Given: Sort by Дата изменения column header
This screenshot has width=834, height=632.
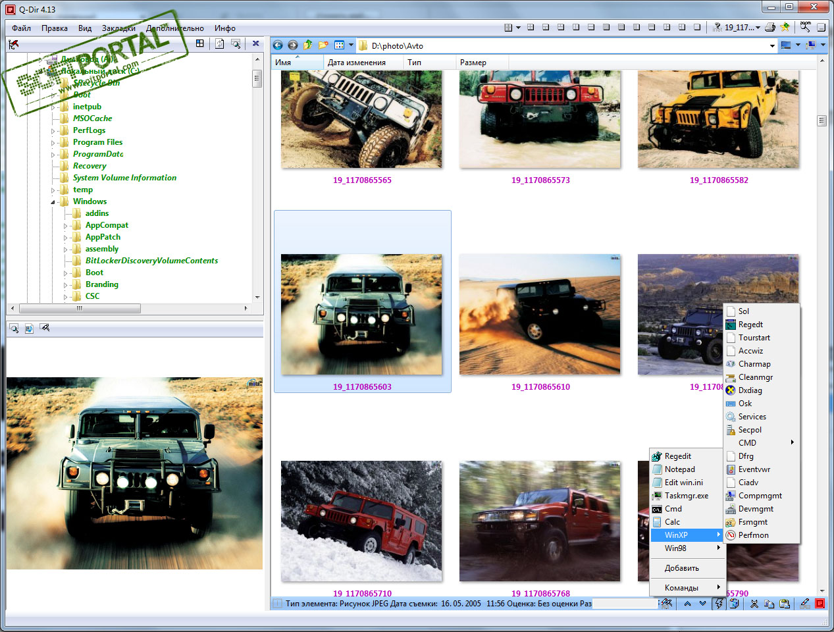Looking at the screenshot, I should tap(363, 63).
